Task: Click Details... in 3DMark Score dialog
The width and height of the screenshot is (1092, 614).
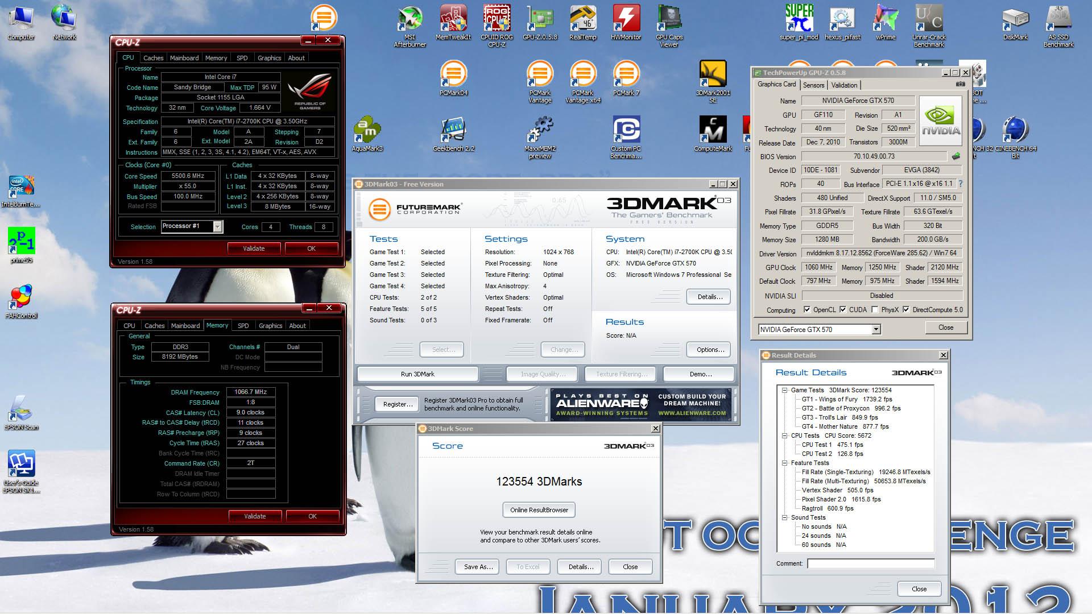Action: [x=580, y=567]
